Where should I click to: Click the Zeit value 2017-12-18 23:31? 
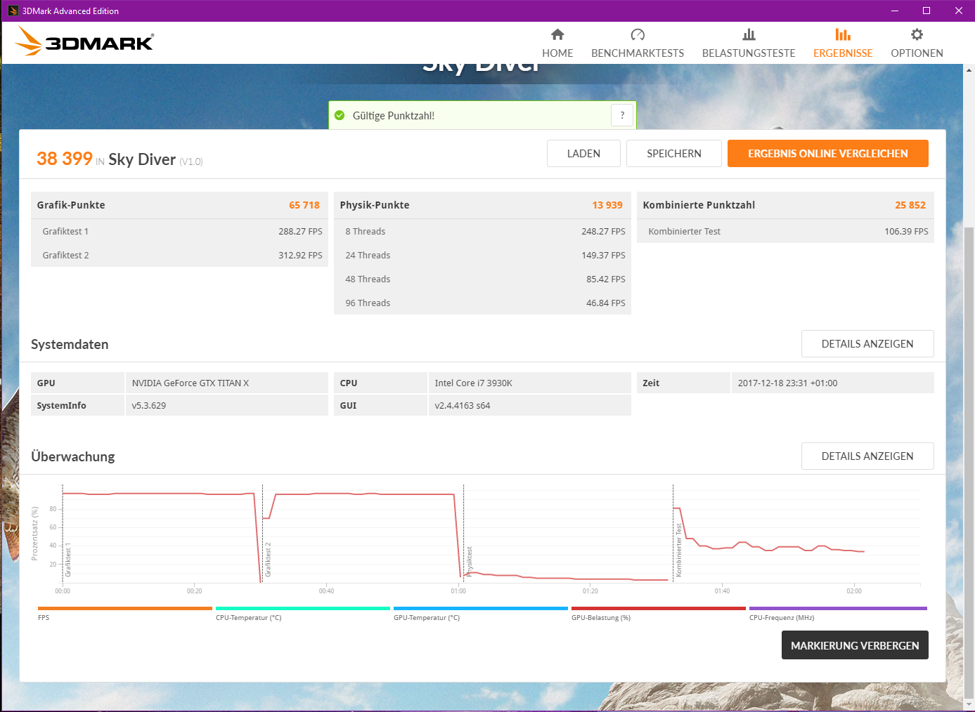point(787,383)
